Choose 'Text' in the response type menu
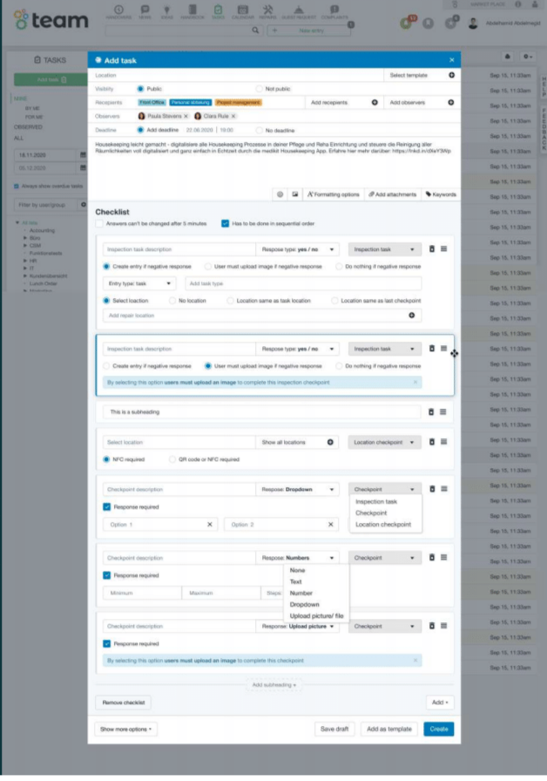547x781 pixels. (x=295, y=581)
